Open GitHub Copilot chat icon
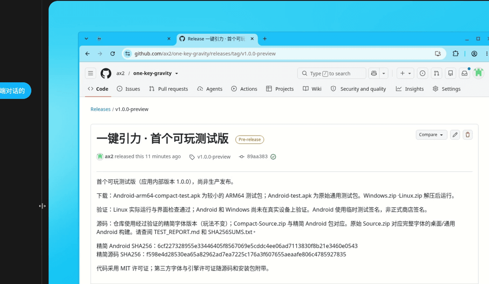 374,73
